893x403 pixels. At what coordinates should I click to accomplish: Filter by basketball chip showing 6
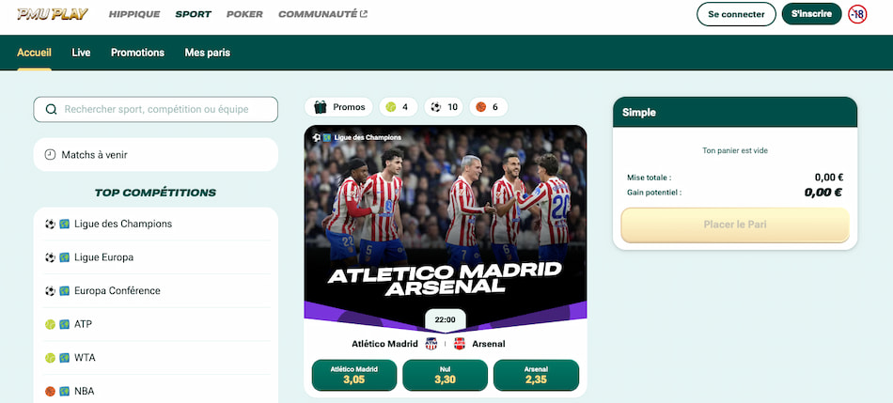[488, 107]
